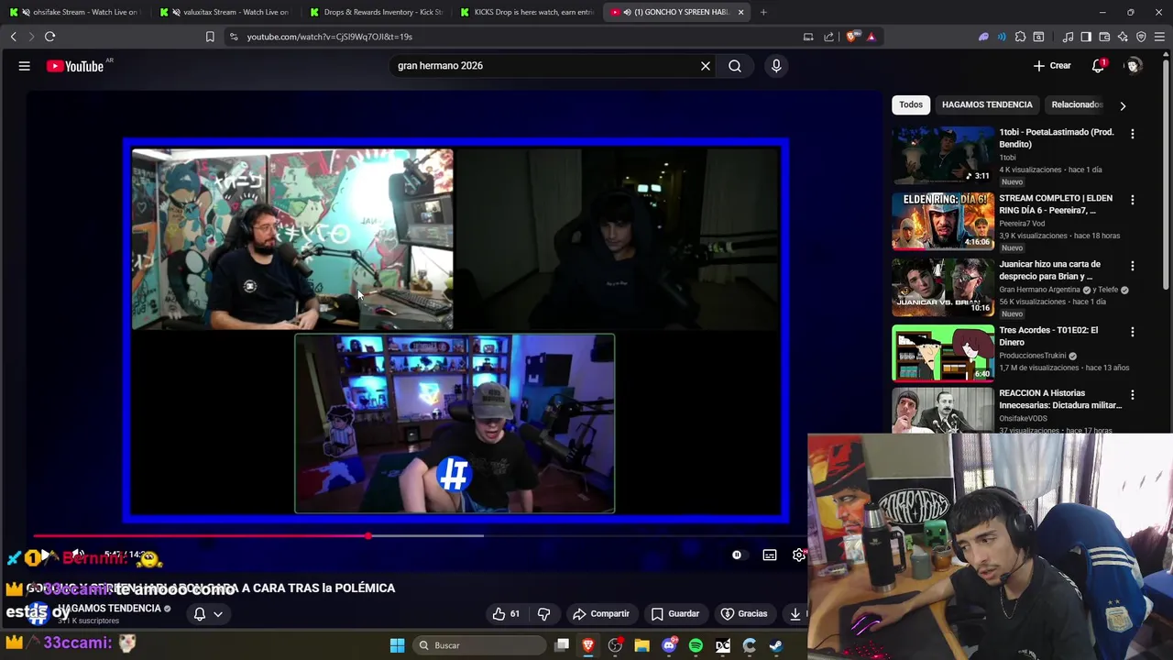Switch to valuxitax Stream tab
This screenshot has height=660, width=1173.
tap(225, 12)
